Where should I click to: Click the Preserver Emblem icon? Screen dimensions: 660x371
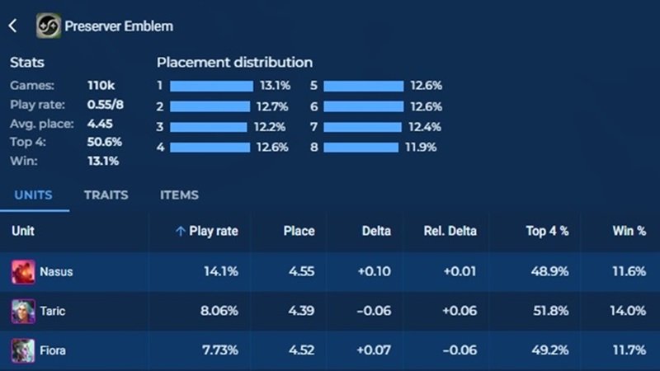(48, 26)
